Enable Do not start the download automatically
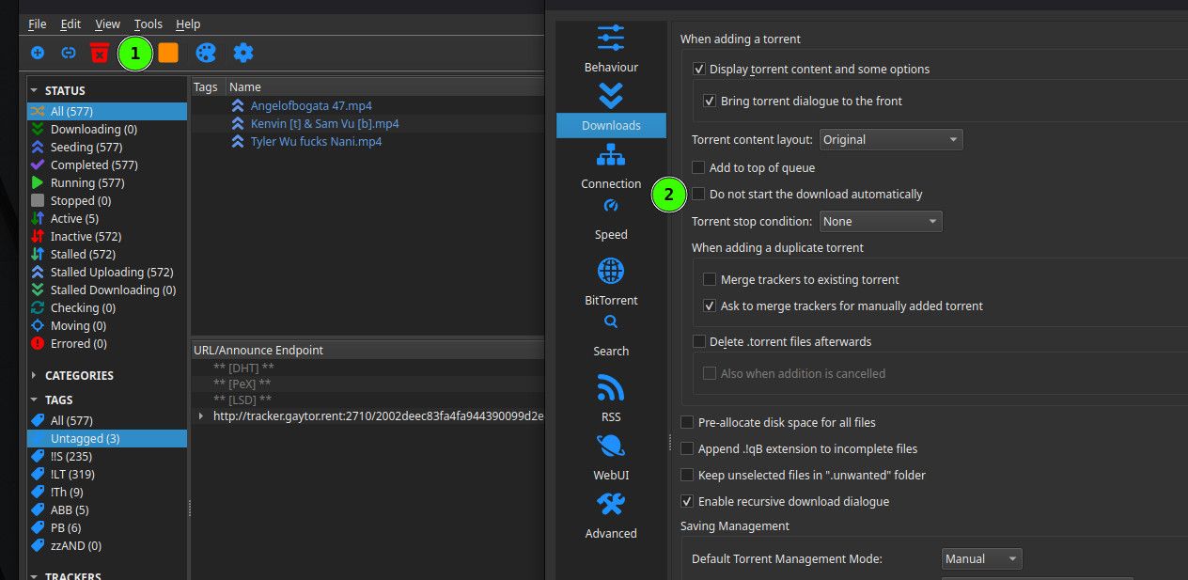The width and height of the screenshot is (1188, 580). click(x=698, y=195)
